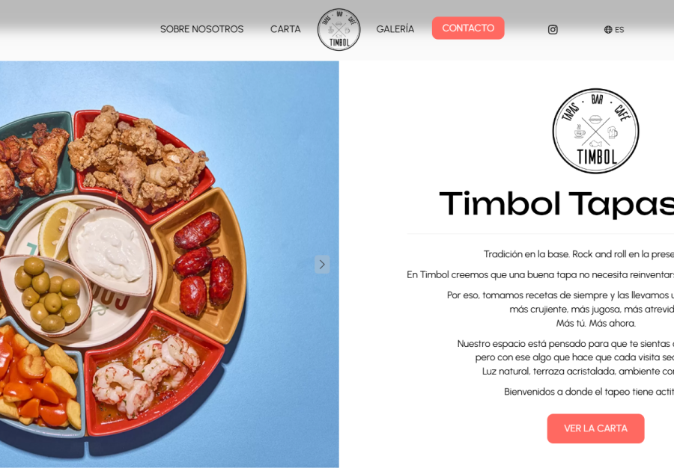Go to the CARTA page
The width and height of the screenshot is (674, 471).
(x=285, y=29)
